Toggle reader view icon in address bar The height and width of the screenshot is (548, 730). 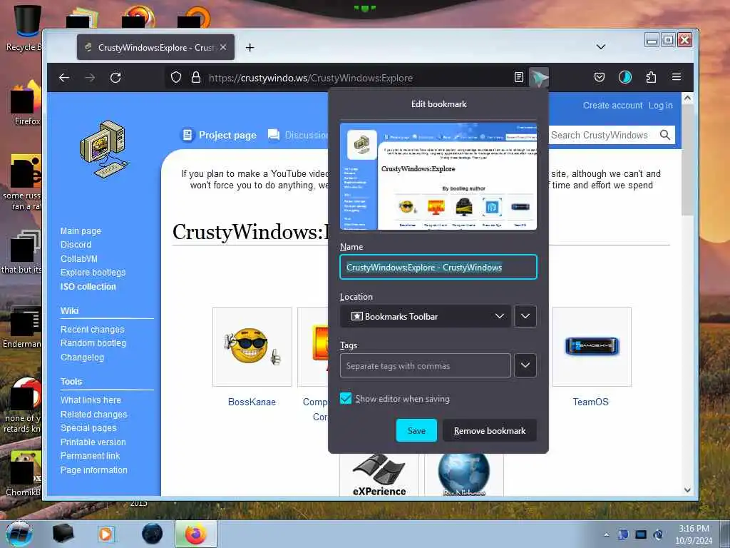pyautogui.click(x=519, y=77)
